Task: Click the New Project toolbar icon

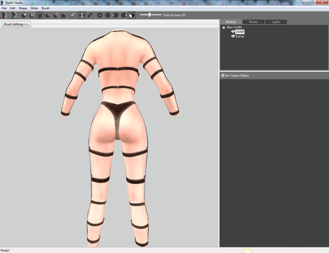Action: [4, 15]
